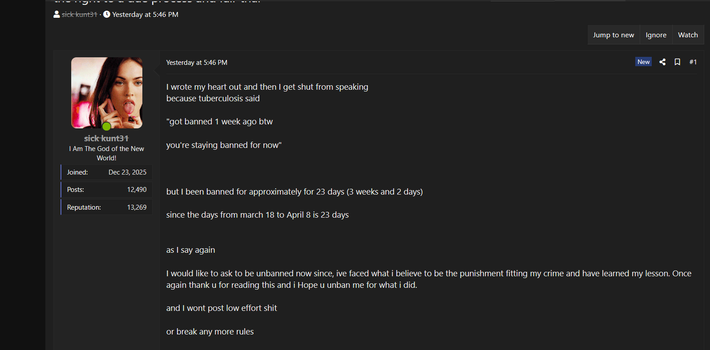The width and height of the screenshot is (710, 350).
Task: Click the Reputation value 13,269
Action: point(137,207)
